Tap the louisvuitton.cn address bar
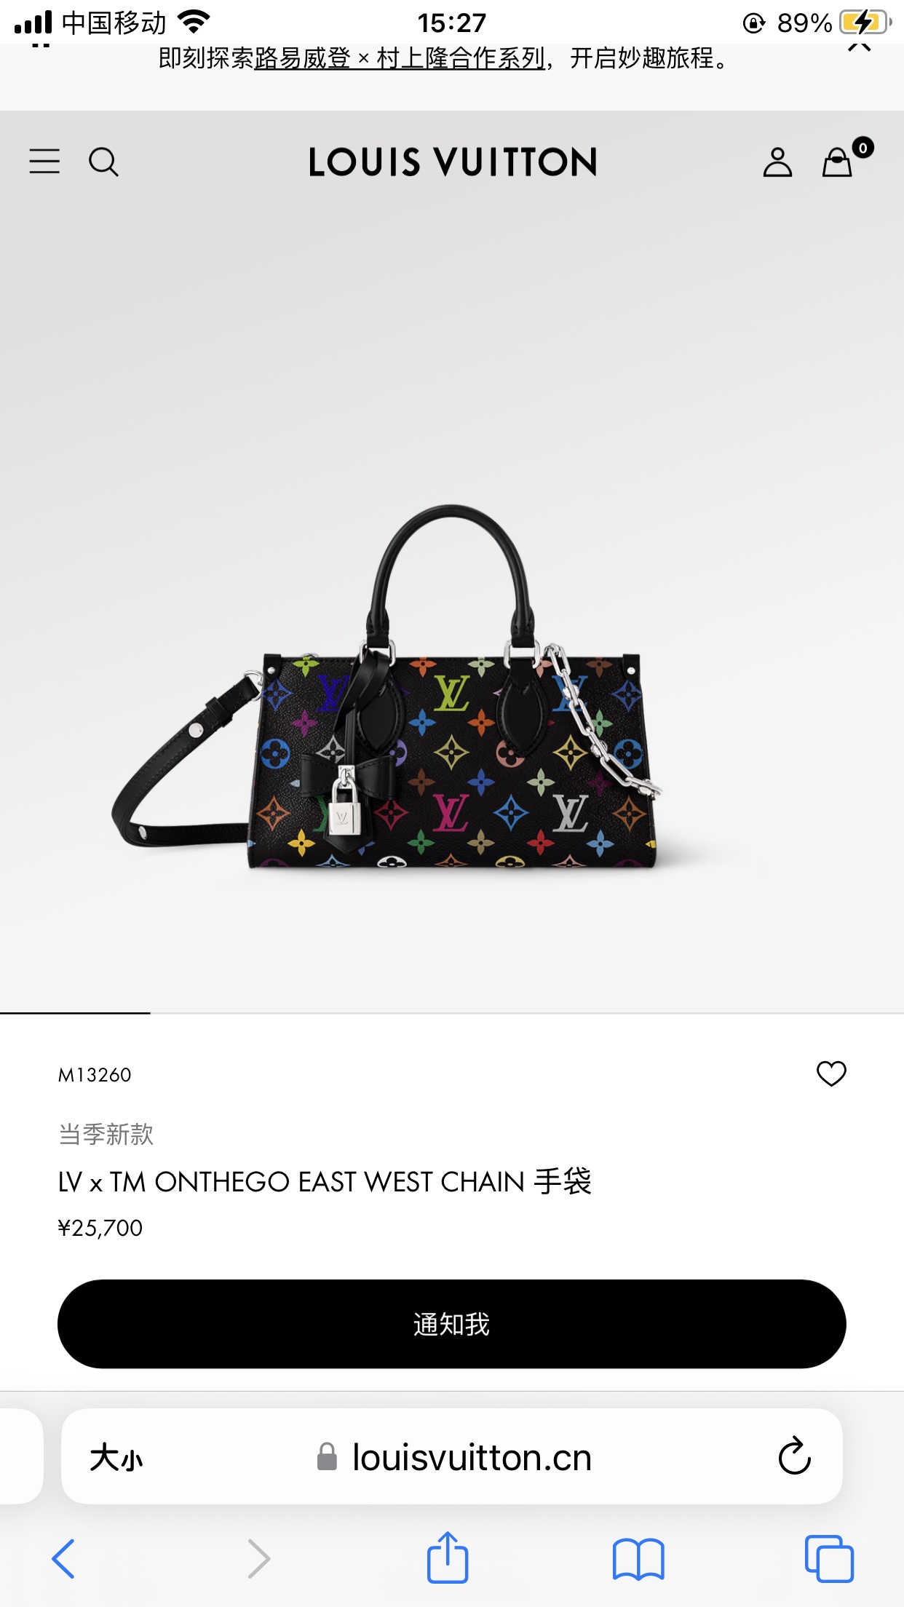The image size is (904, 1607). [x=452, y=1456]
